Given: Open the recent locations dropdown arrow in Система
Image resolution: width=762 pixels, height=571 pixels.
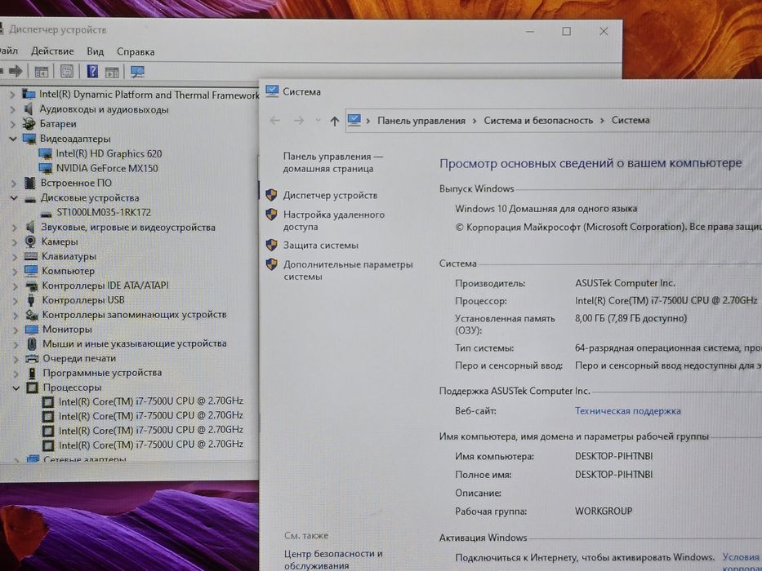Looking at the screenshot, I should (x=318, y=121).
